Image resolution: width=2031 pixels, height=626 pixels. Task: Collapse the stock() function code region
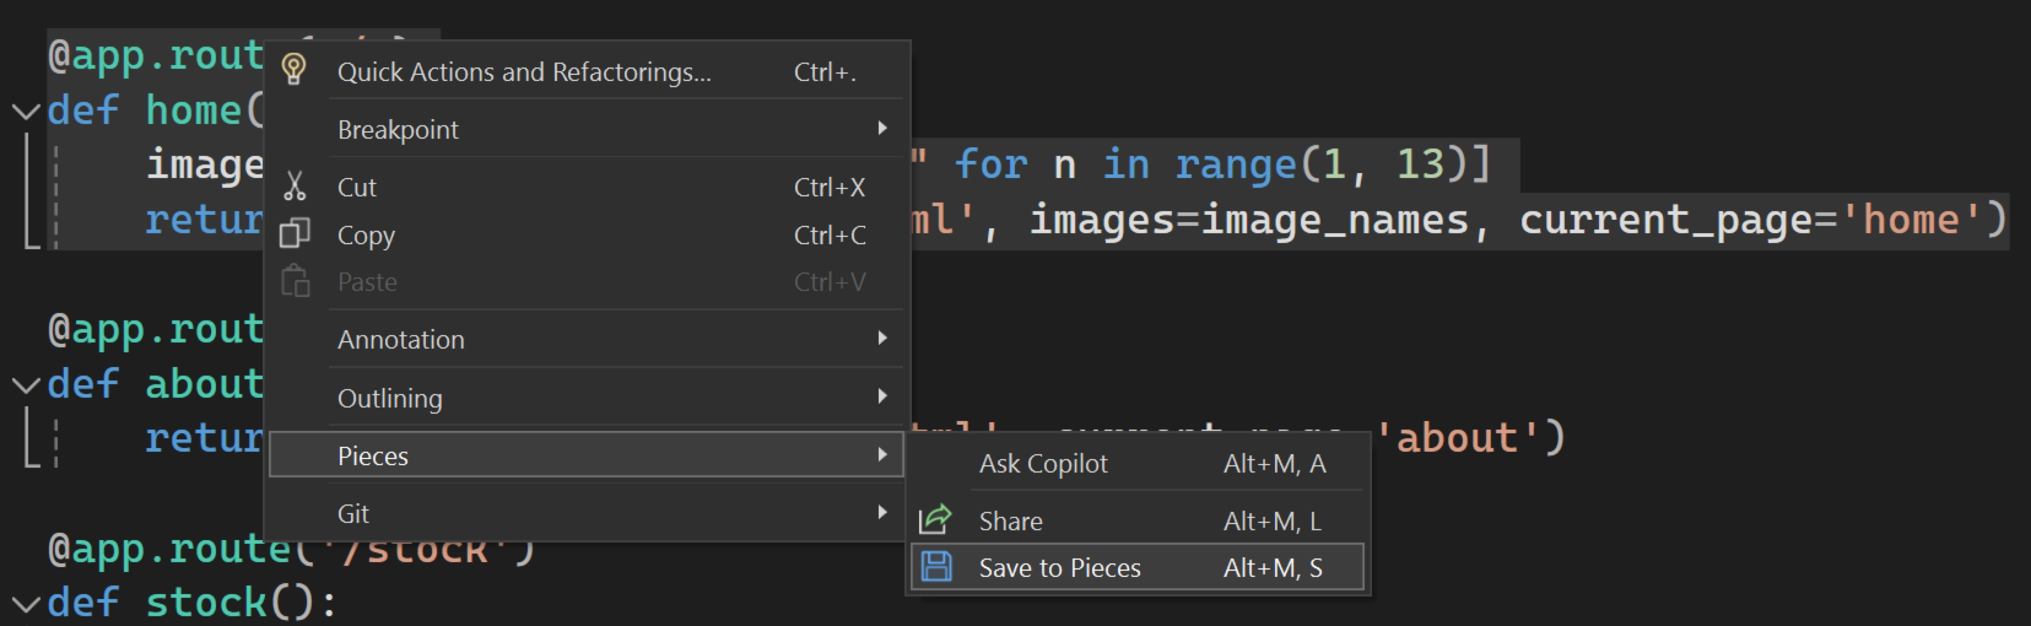pyautogui.click(x=26, y=603)
